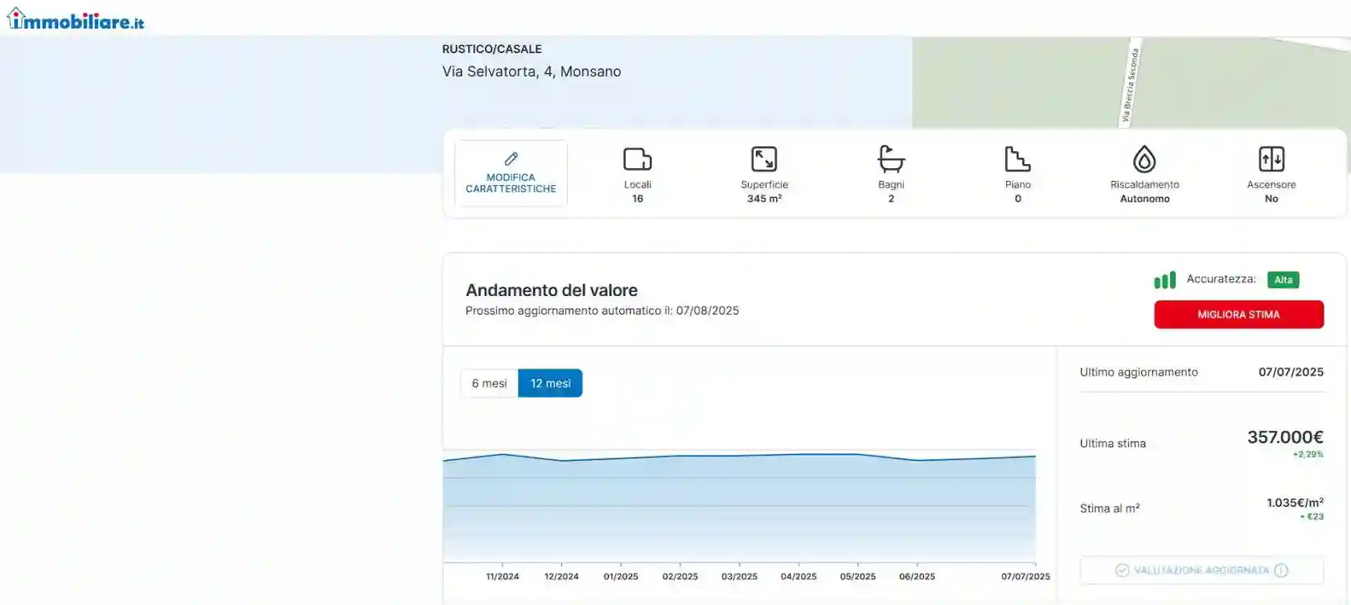The image size is (1351, 605).
Task: Click the address Via Selvatorta, 4, Monsano
Action: (x=532, y=72)
